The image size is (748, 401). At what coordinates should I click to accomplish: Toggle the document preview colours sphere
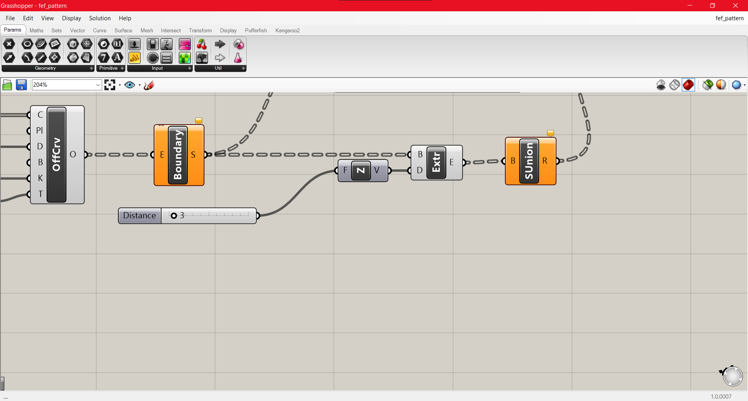(721, 85)
